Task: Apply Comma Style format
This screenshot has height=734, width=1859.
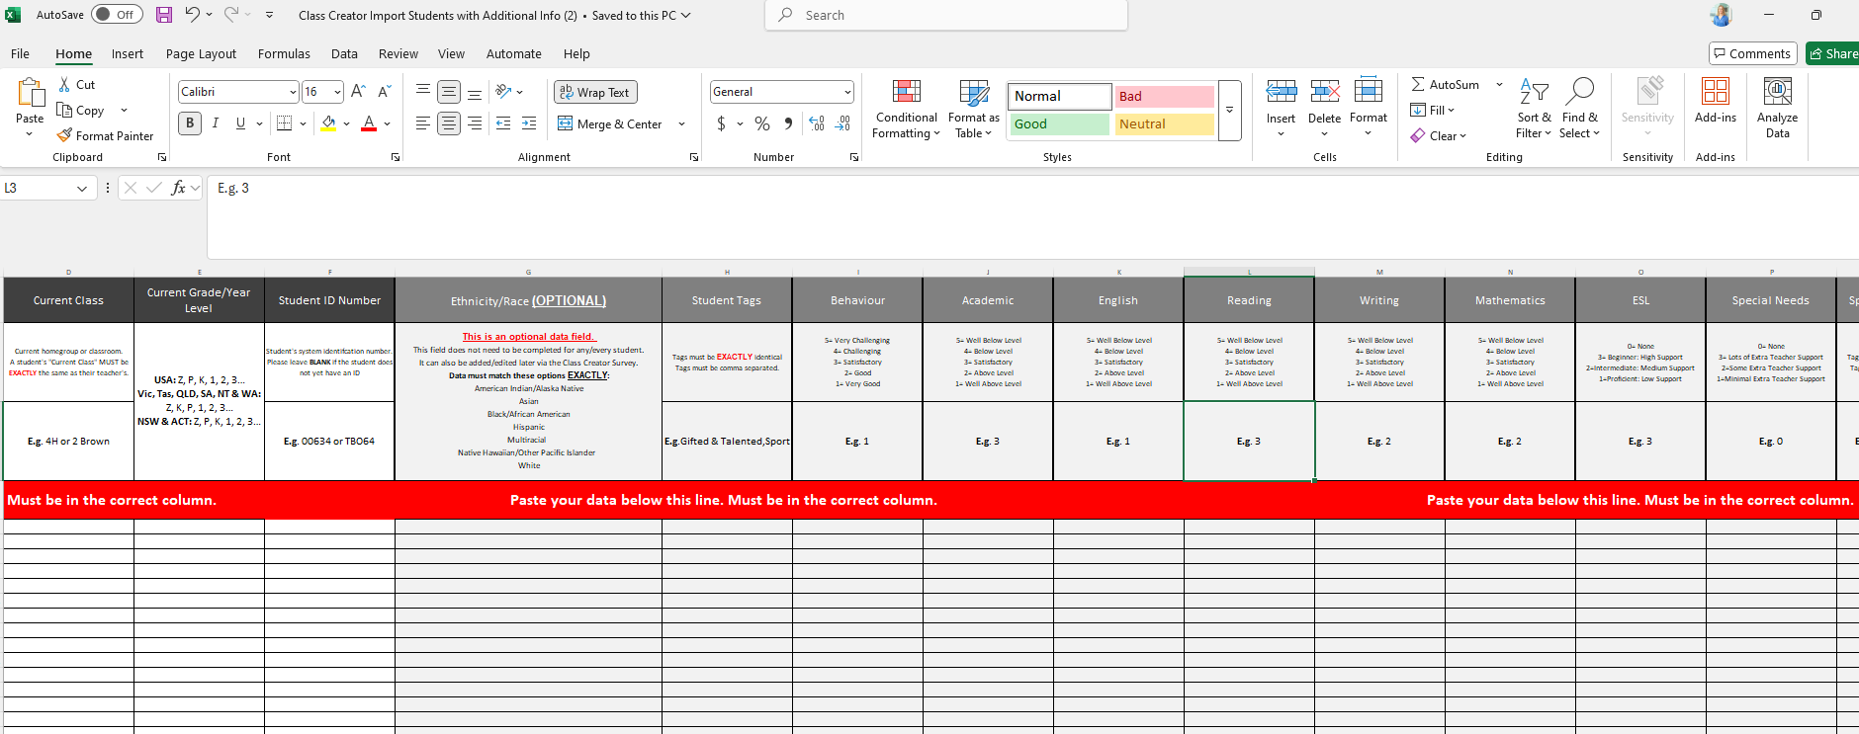Action: coord(788,123)
